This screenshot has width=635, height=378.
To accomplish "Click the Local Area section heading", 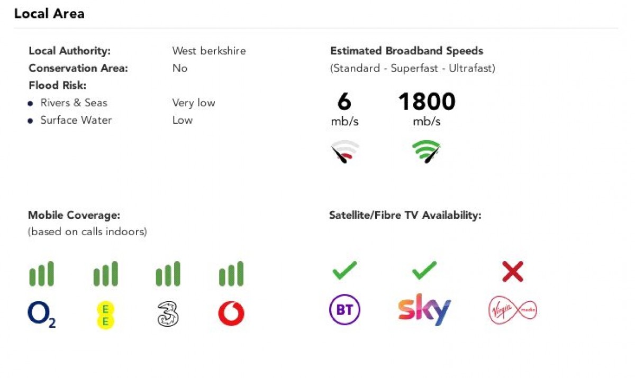I will (x=49, y=14).
